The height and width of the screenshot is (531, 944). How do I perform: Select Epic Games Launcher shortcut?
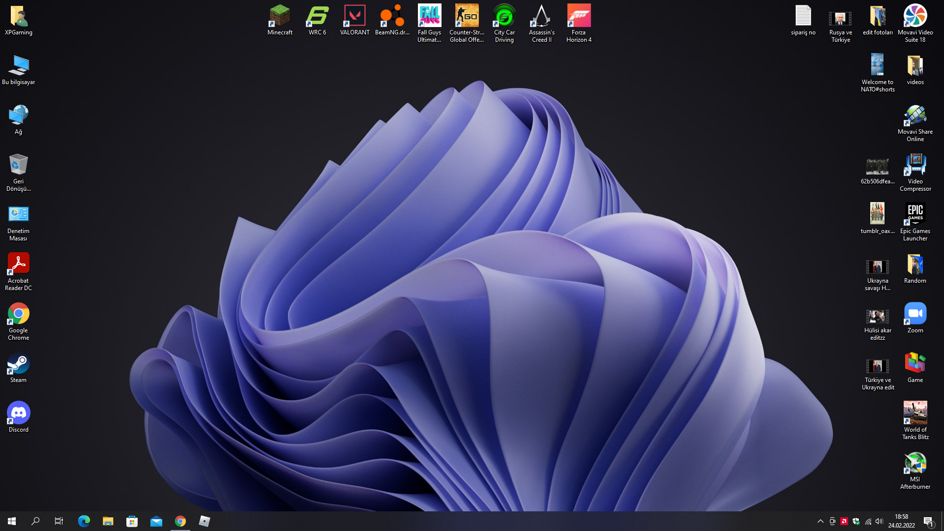coord(915,223)
